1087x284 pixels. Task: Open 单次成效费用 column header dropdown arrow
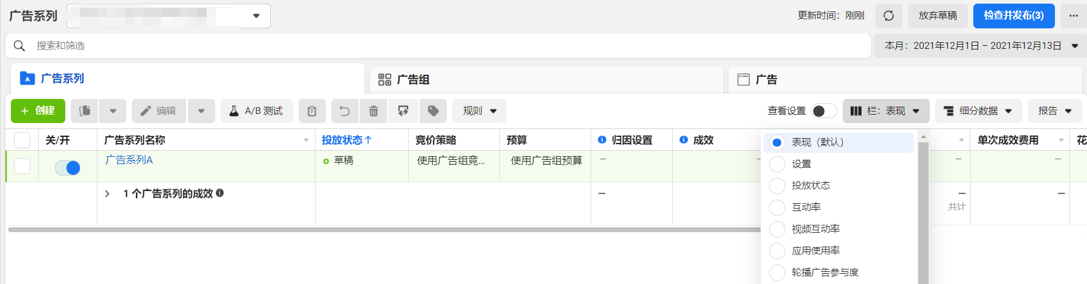point(1061,140)
